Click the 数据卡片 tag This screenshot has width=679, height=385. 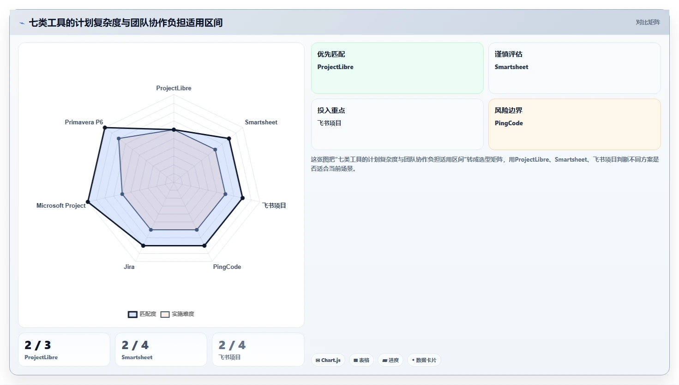424,360
